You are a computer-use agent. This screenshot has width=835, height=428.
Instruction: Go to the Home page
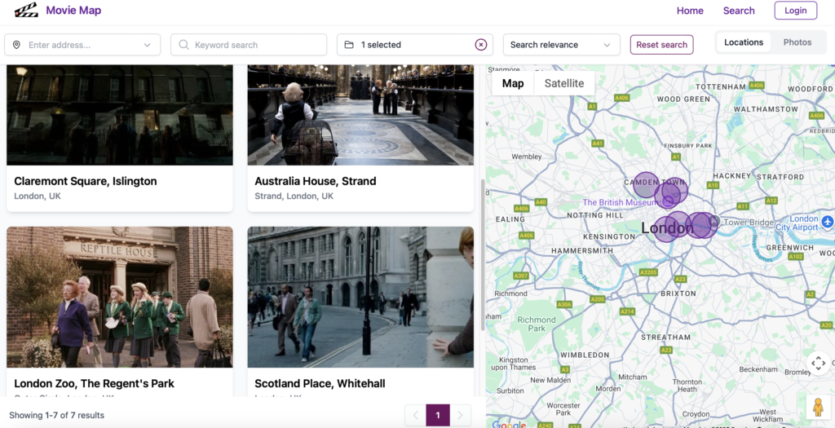689,11
